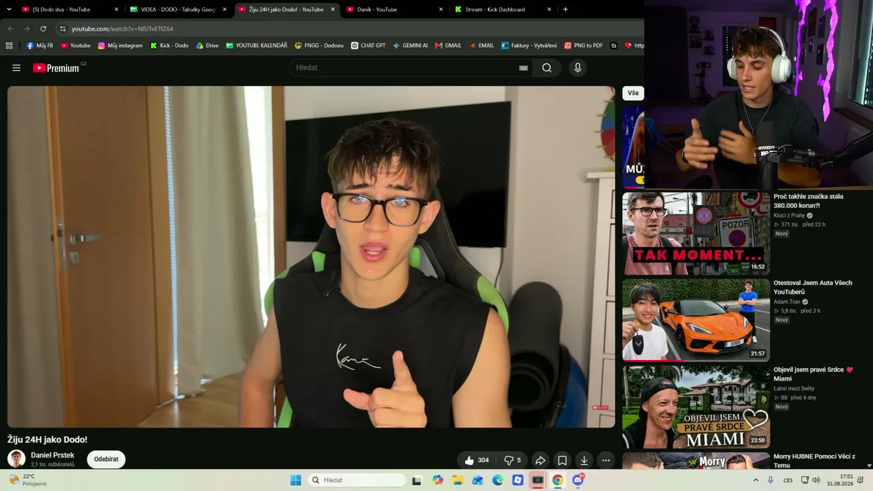Viewport: 873px width, 491px height.
Task: Open the FNGG - Dodoeu bookmark
Action: (x=319, y=46)
